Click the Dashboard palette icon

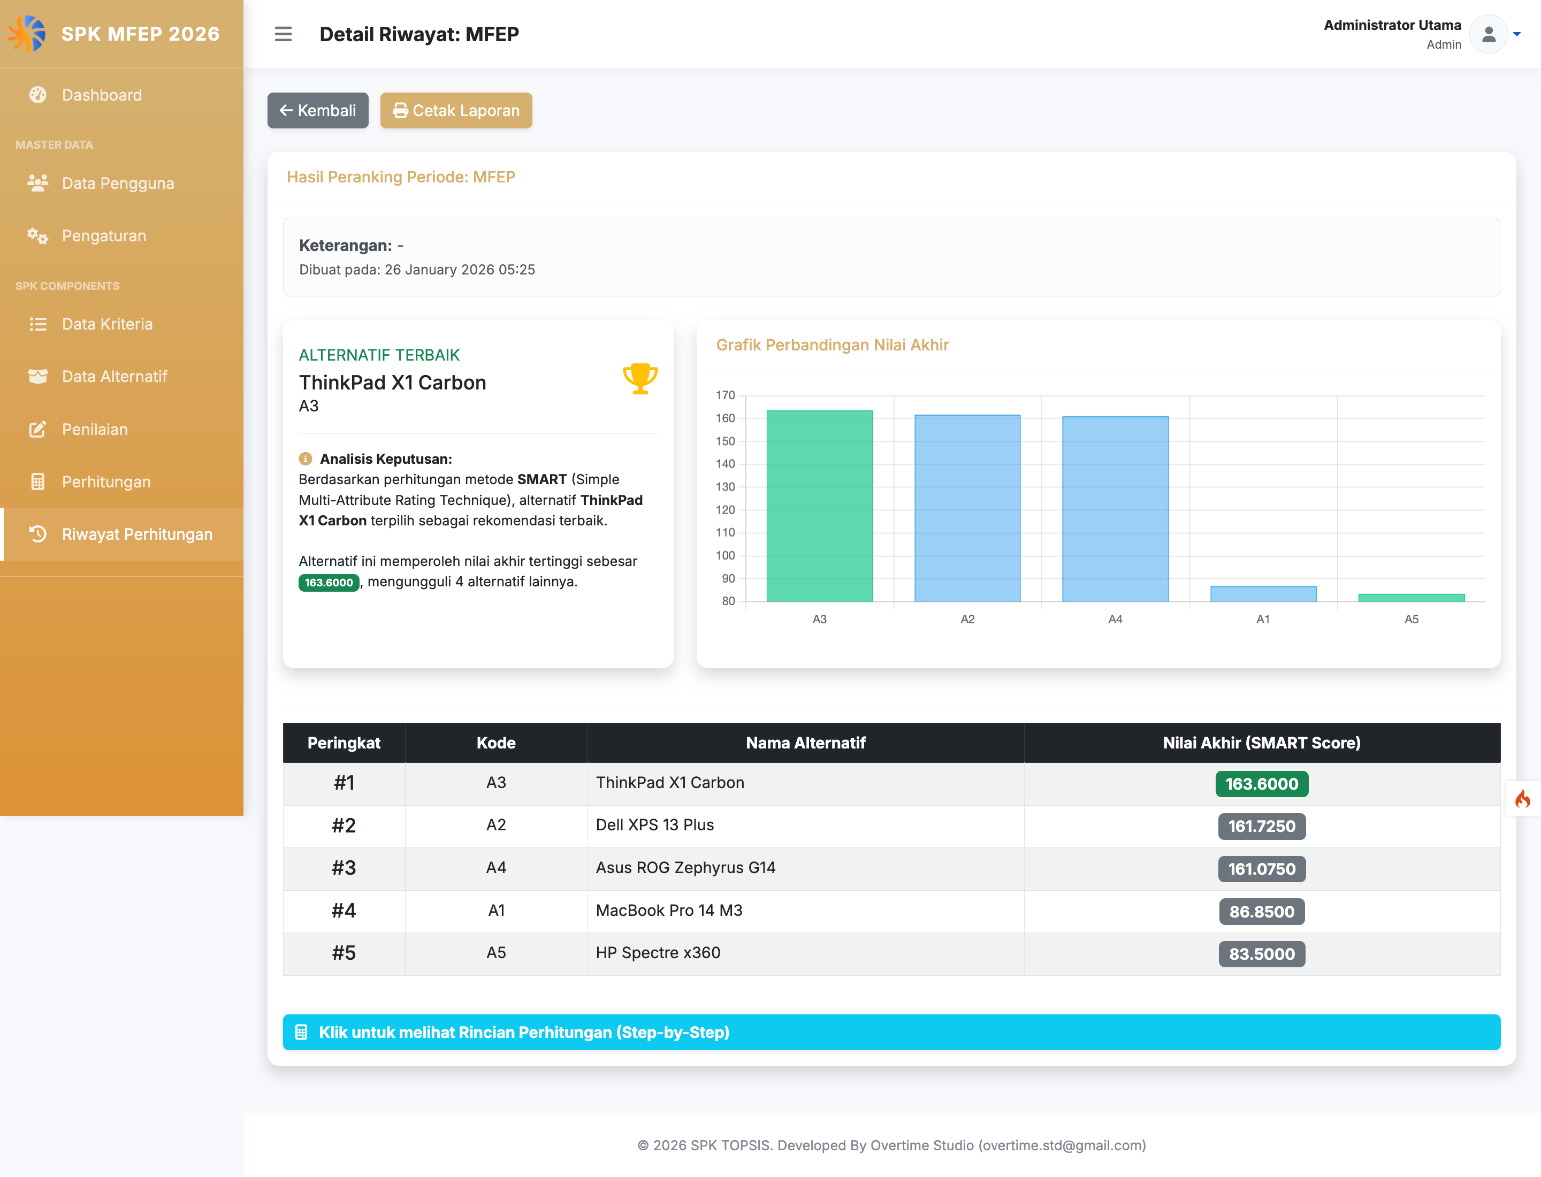[38, 95]
